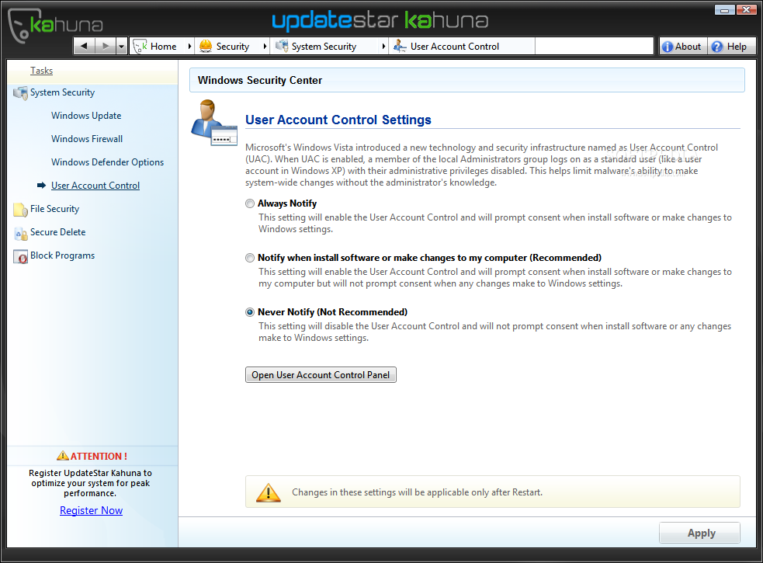Open Windows Update sidebar item
The image size is (763, 563).
click(86, 116)
